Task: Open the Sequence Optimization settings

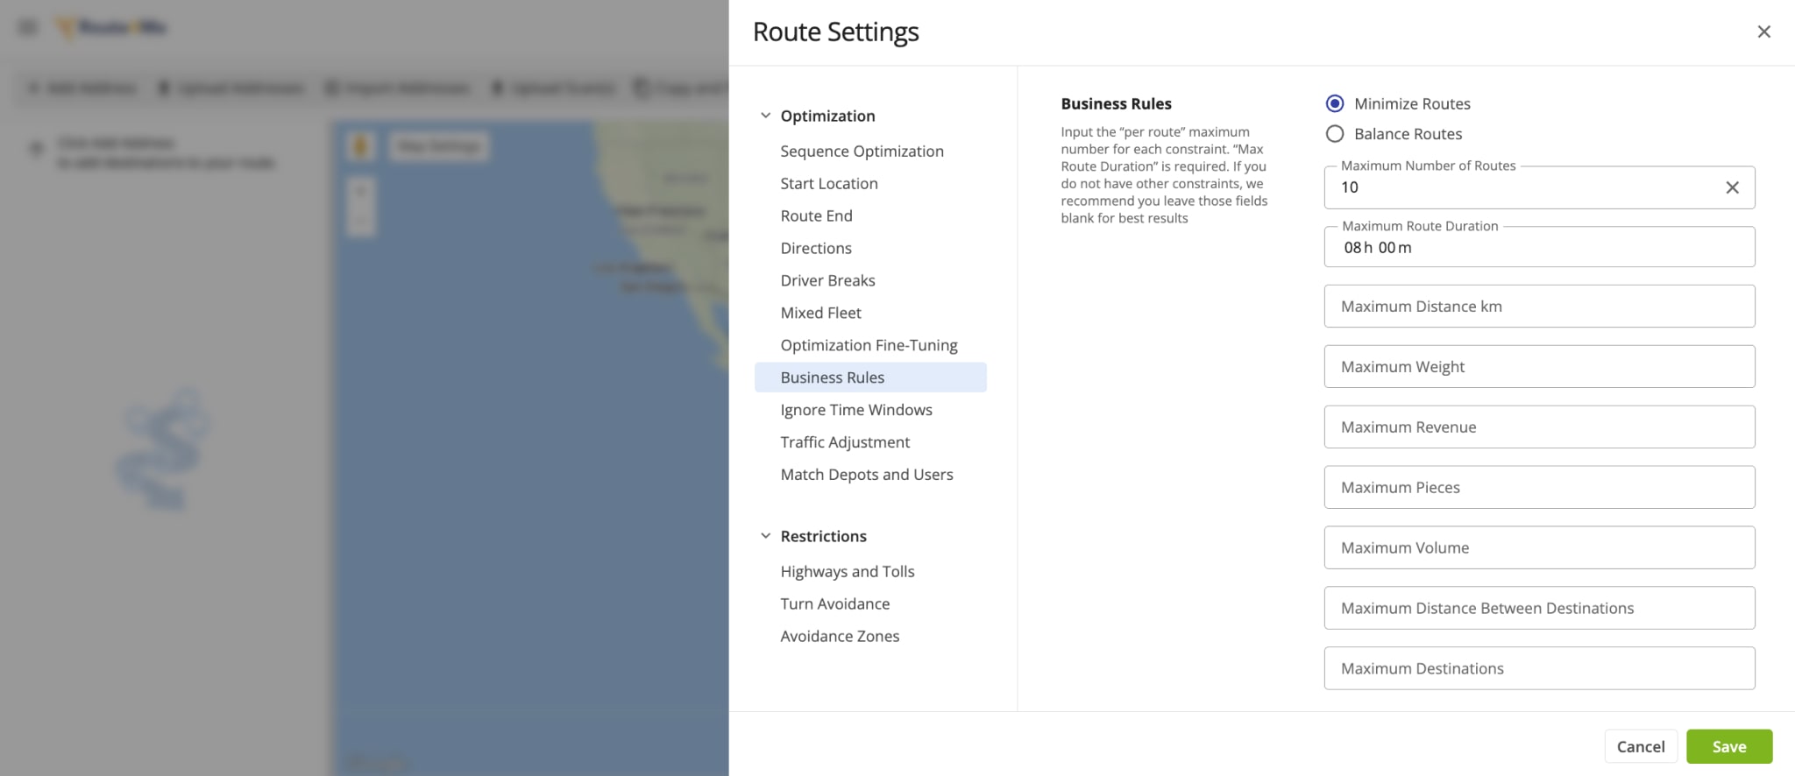Action: (x=862, y=151)
